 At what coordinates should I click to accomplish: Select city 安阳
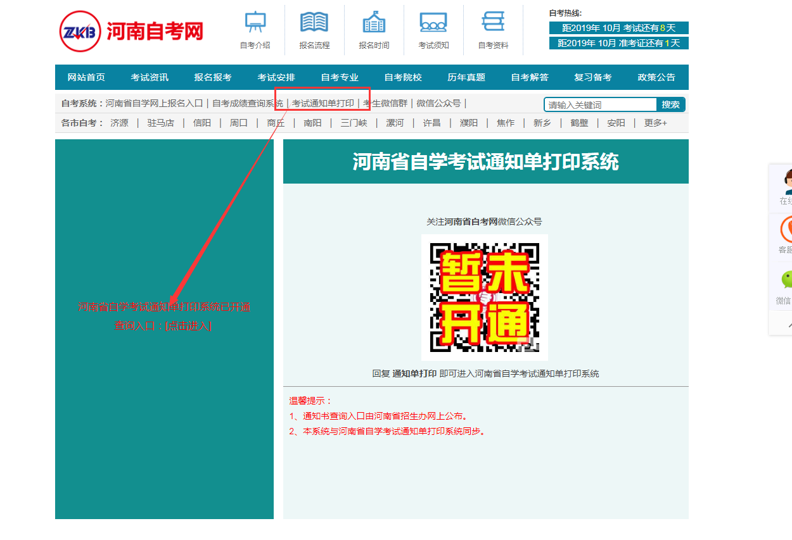coord(616,123)
